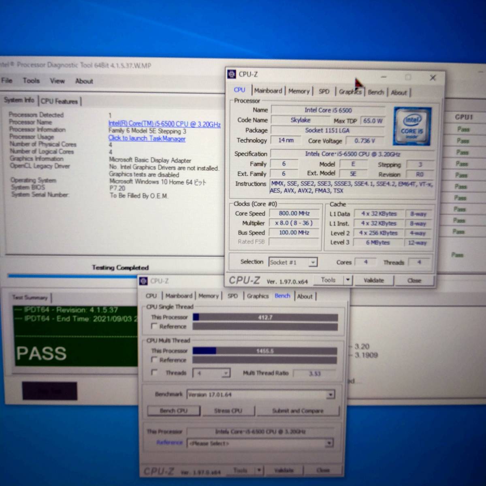This screenshot has height=486, width=486.
Task: Click the Intel Core i5-6500 processor name link
Action: pos(164,124)
